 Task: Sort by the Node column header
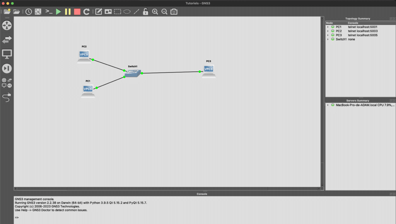click(x=336, y=23)
